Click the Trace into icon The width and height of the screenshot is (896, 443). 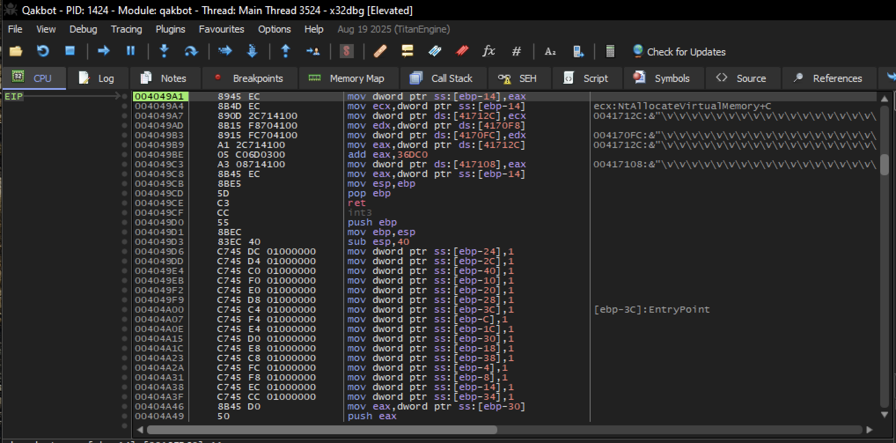(x=225, y=51)
